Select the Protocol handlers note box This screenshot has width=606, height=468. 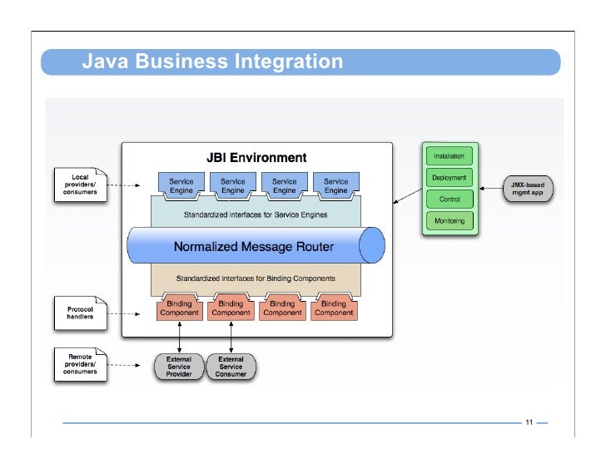pyautogui.click(x=81, y=313)
